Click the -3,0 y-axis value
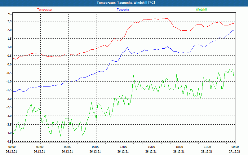 pyautogui.click(x=9, y=116)
